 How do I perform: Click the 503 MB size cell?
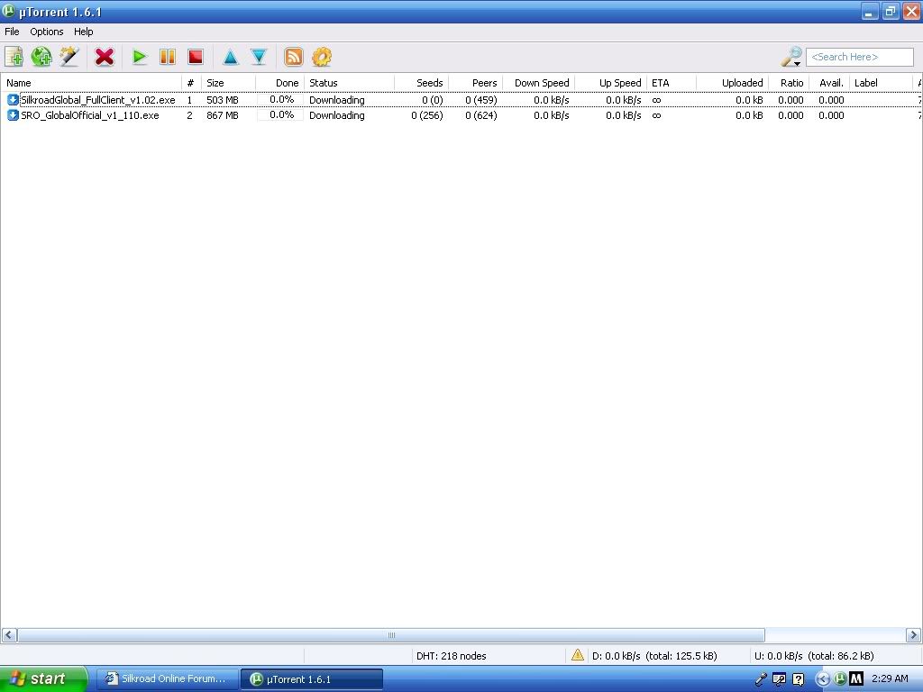pos(223,100)
